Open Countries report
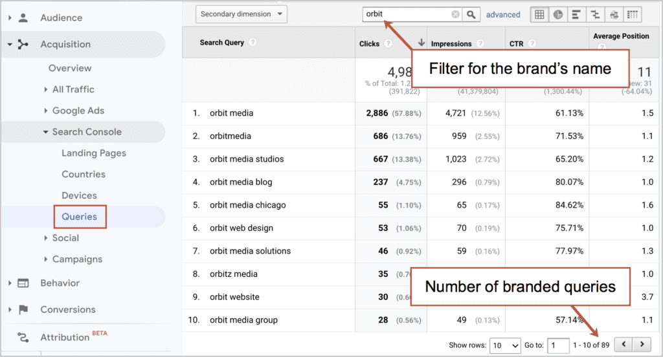Screen dimensions: 663x357 pyautogui.click(x=84, y=174)
